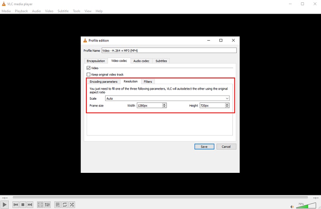Screen dimensions: 321x209
Task: Cancel the profile edition dialog
Action: 226,147
